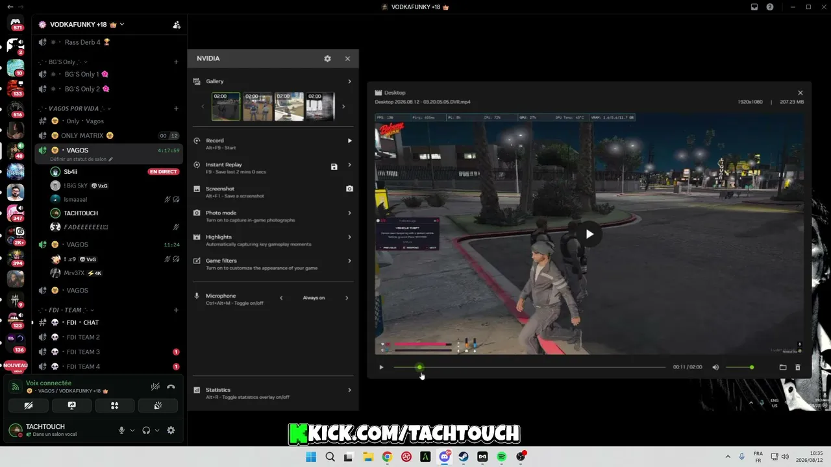Open the clip's file location folder icon
The height and width of the screenshot is (467, 831).
click(783, 367)
